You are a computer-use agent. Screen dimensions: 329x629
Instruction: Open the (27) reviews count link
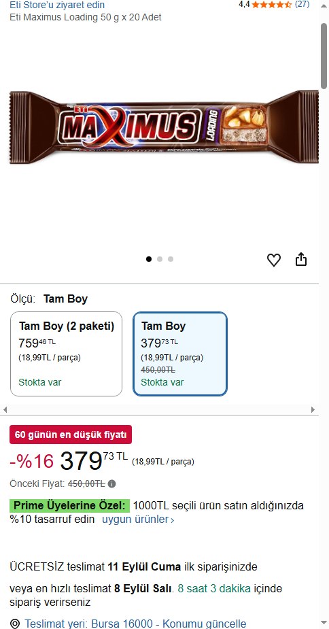pos(302,4)
